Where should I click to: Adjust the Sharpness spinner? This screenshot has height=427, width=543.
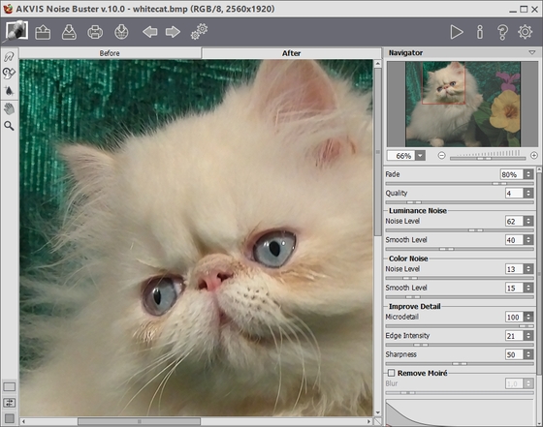click(528, 354)
